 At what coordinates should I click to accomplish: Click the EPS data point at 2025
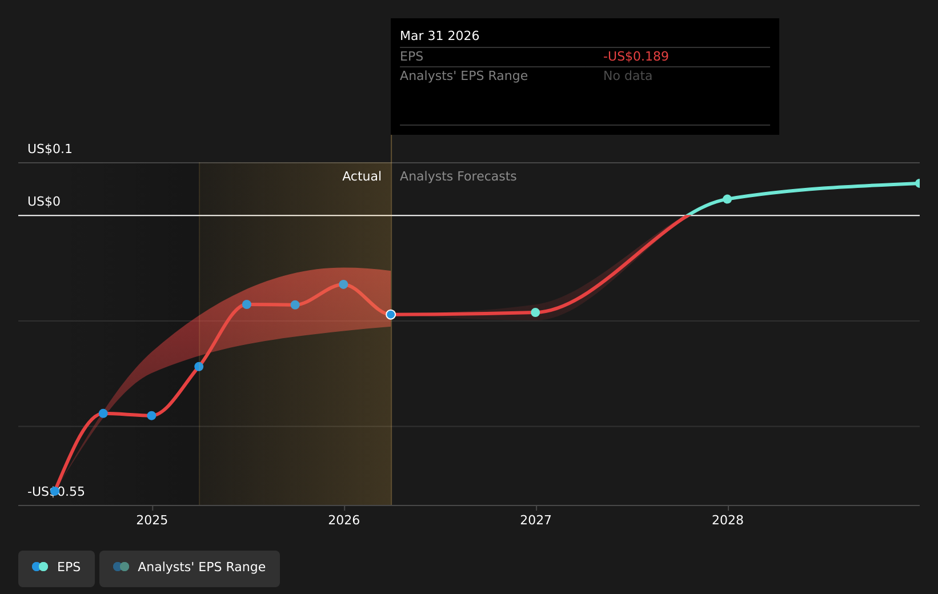pyautogui.click(x=151, y=416)
